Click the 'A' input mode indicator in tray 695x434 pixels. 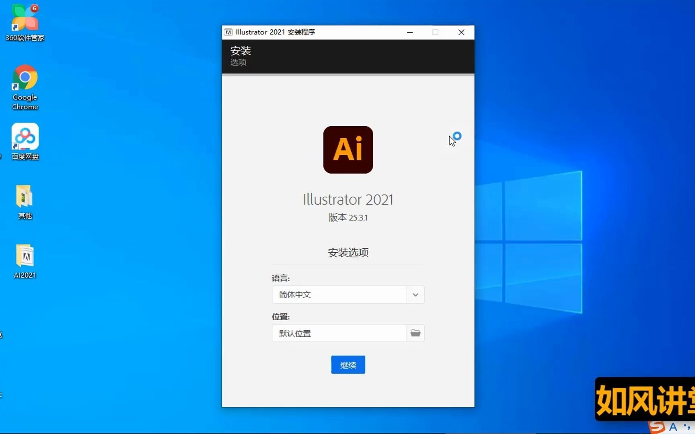673,427
